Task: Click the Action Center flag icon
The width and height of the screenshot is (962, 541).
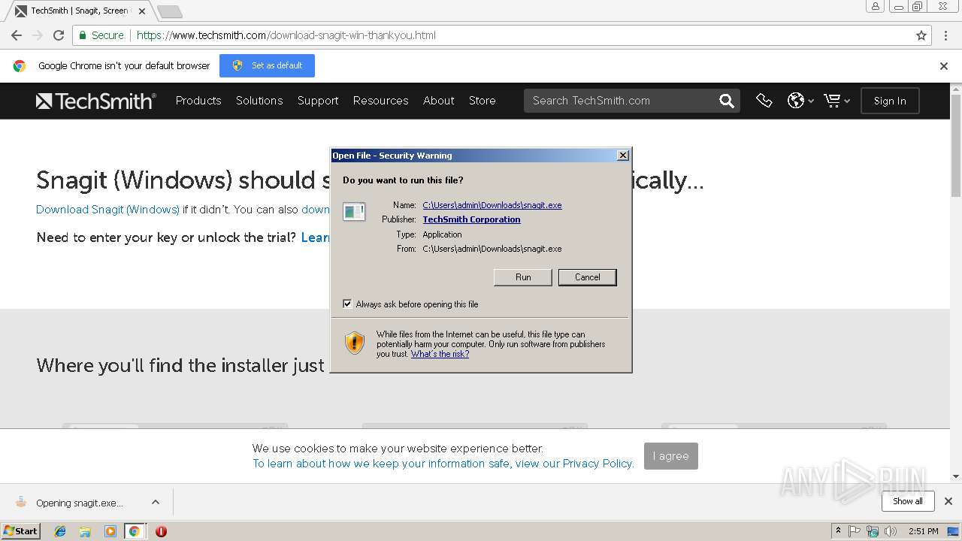Action: point(855,531)
